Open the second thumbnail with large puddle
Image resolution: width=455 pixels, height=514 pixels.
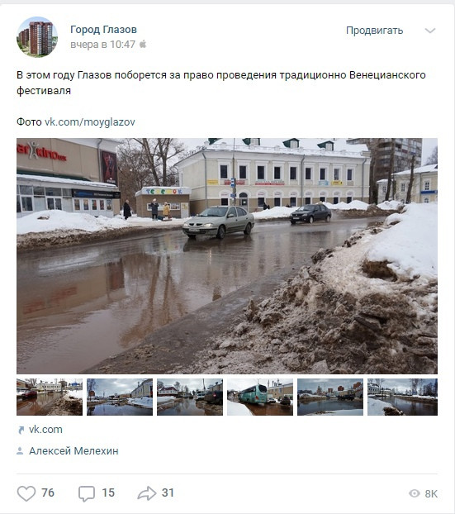pyautogui.click(x=120, y=397)
